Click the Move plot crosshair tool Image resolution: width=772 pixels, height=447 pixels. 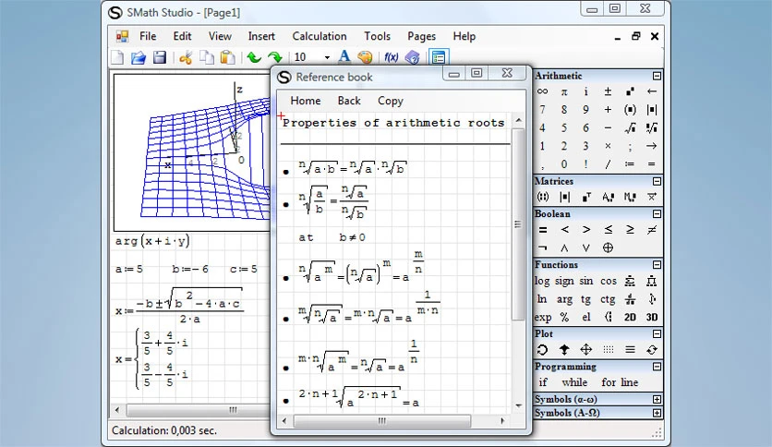click(585, 349)
